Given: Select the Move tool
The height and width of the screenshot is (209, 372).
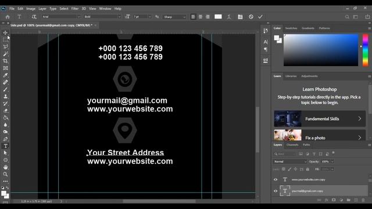Looking at the screenshot, I should pyautogui.click(x=5, y=33).
